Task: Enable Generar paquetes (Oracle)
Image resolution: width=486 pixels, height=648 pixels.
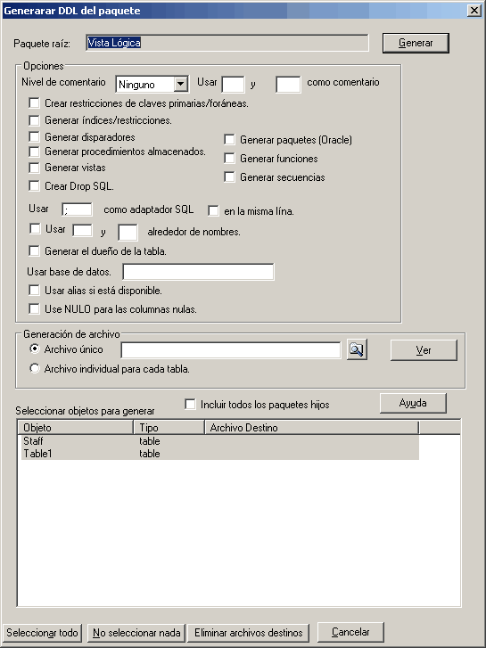Action: tap(229, 140)
